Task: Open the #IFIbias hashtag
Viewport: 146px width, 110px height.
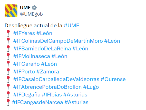Action: [x=52, y=95]
